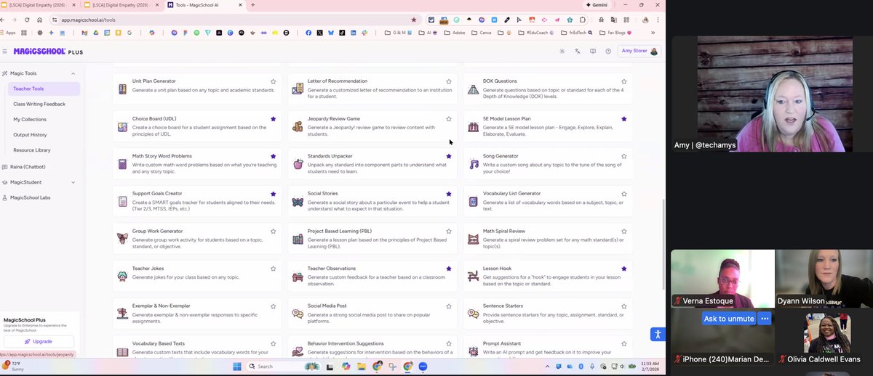
Task: Click the Support Goals Creator icon
Action: click(123, 202)
